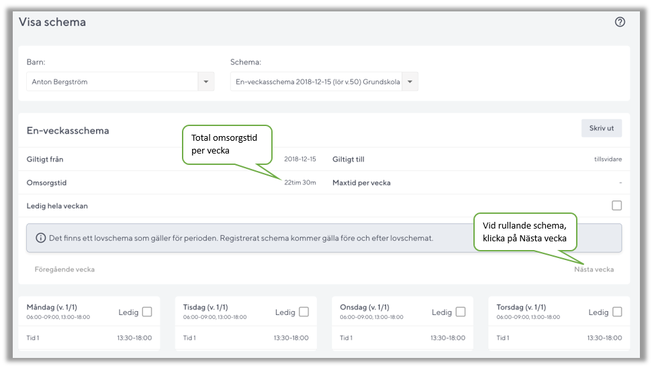Tick the Ledig checkbox for Onsdag

click(x=461, y=312)
